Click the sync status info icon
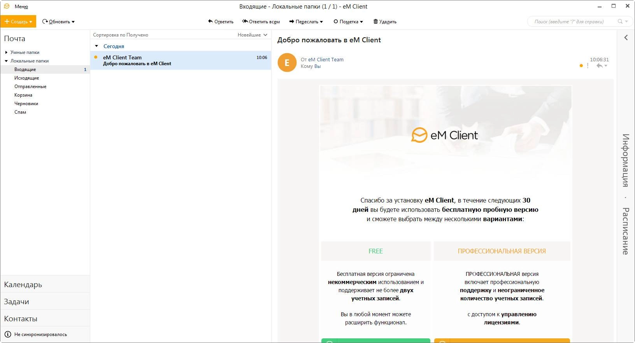This screenshot has height=343, width=635. point(8,334)
